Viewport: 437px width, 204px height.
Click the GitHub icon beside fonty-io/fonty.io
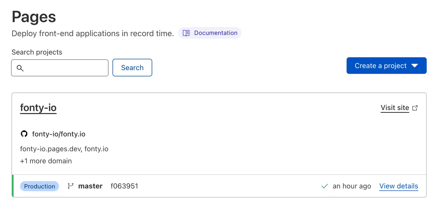(x=24, y=134)
